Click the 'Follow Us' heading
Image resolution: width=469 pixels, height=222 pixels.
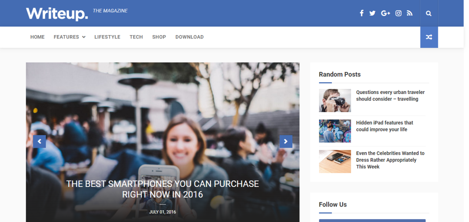[333, 204]
